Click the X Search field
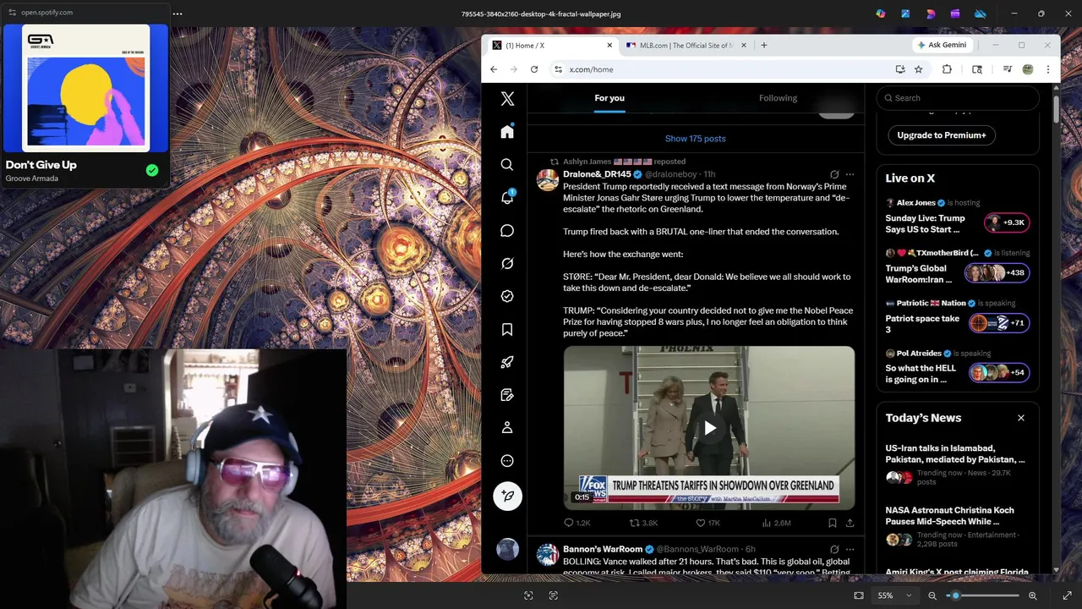 click(958, 98)
